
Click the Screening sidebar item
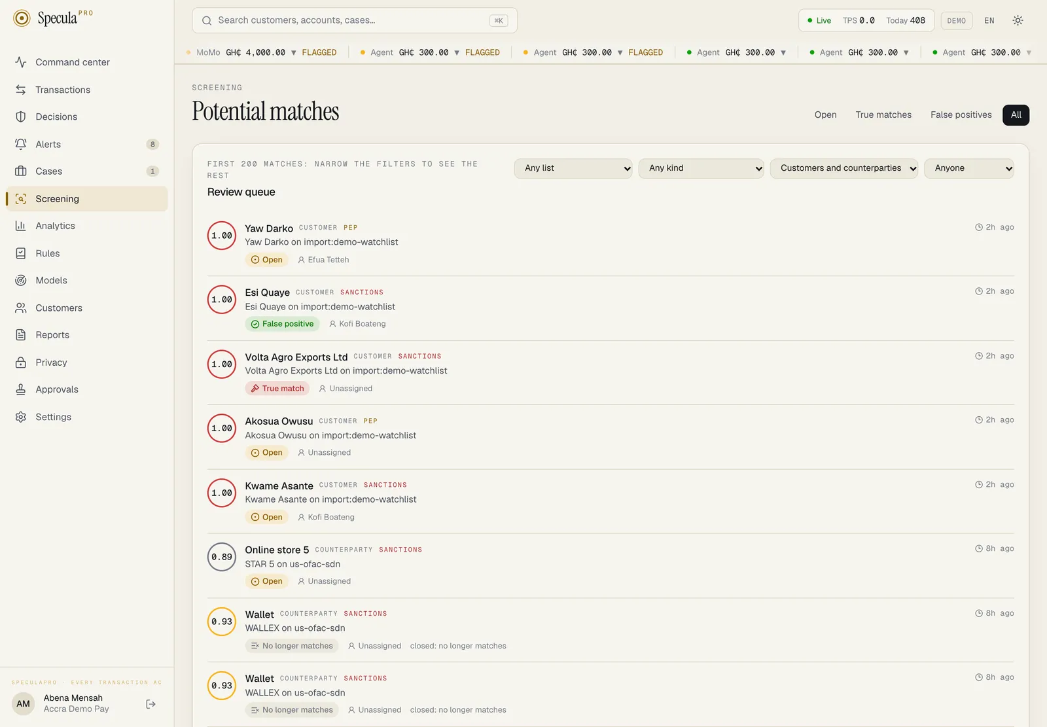(x=86, y=199)
